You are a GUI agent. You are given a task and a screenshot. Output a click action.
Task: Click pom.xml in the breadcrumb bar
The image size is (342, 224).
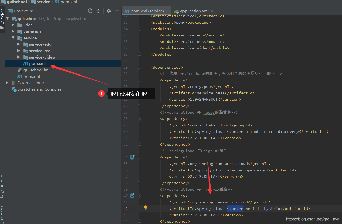click(x=68, y=2)
